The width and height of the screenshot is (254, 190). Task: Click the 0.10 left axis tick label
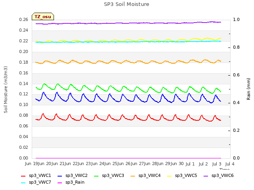(24, 104)
